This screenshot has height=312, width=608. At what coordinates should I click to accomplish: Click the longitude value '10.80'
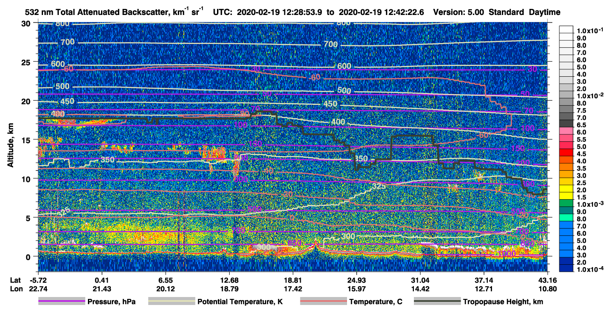click(548, 289)
